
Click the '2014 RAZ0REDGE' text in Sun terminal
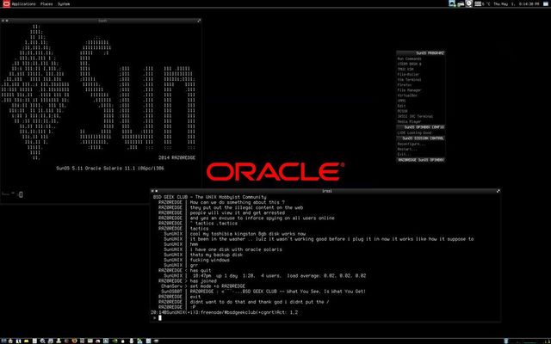pos(176,157)
